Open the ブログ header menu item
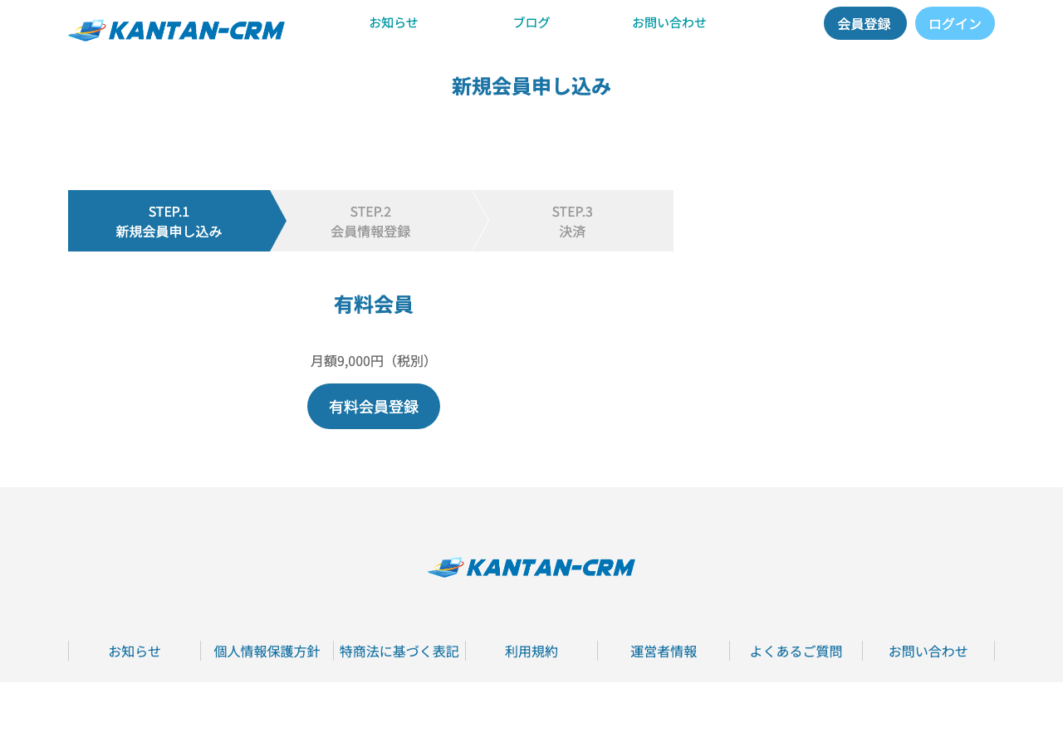 [x=531, y=22]
